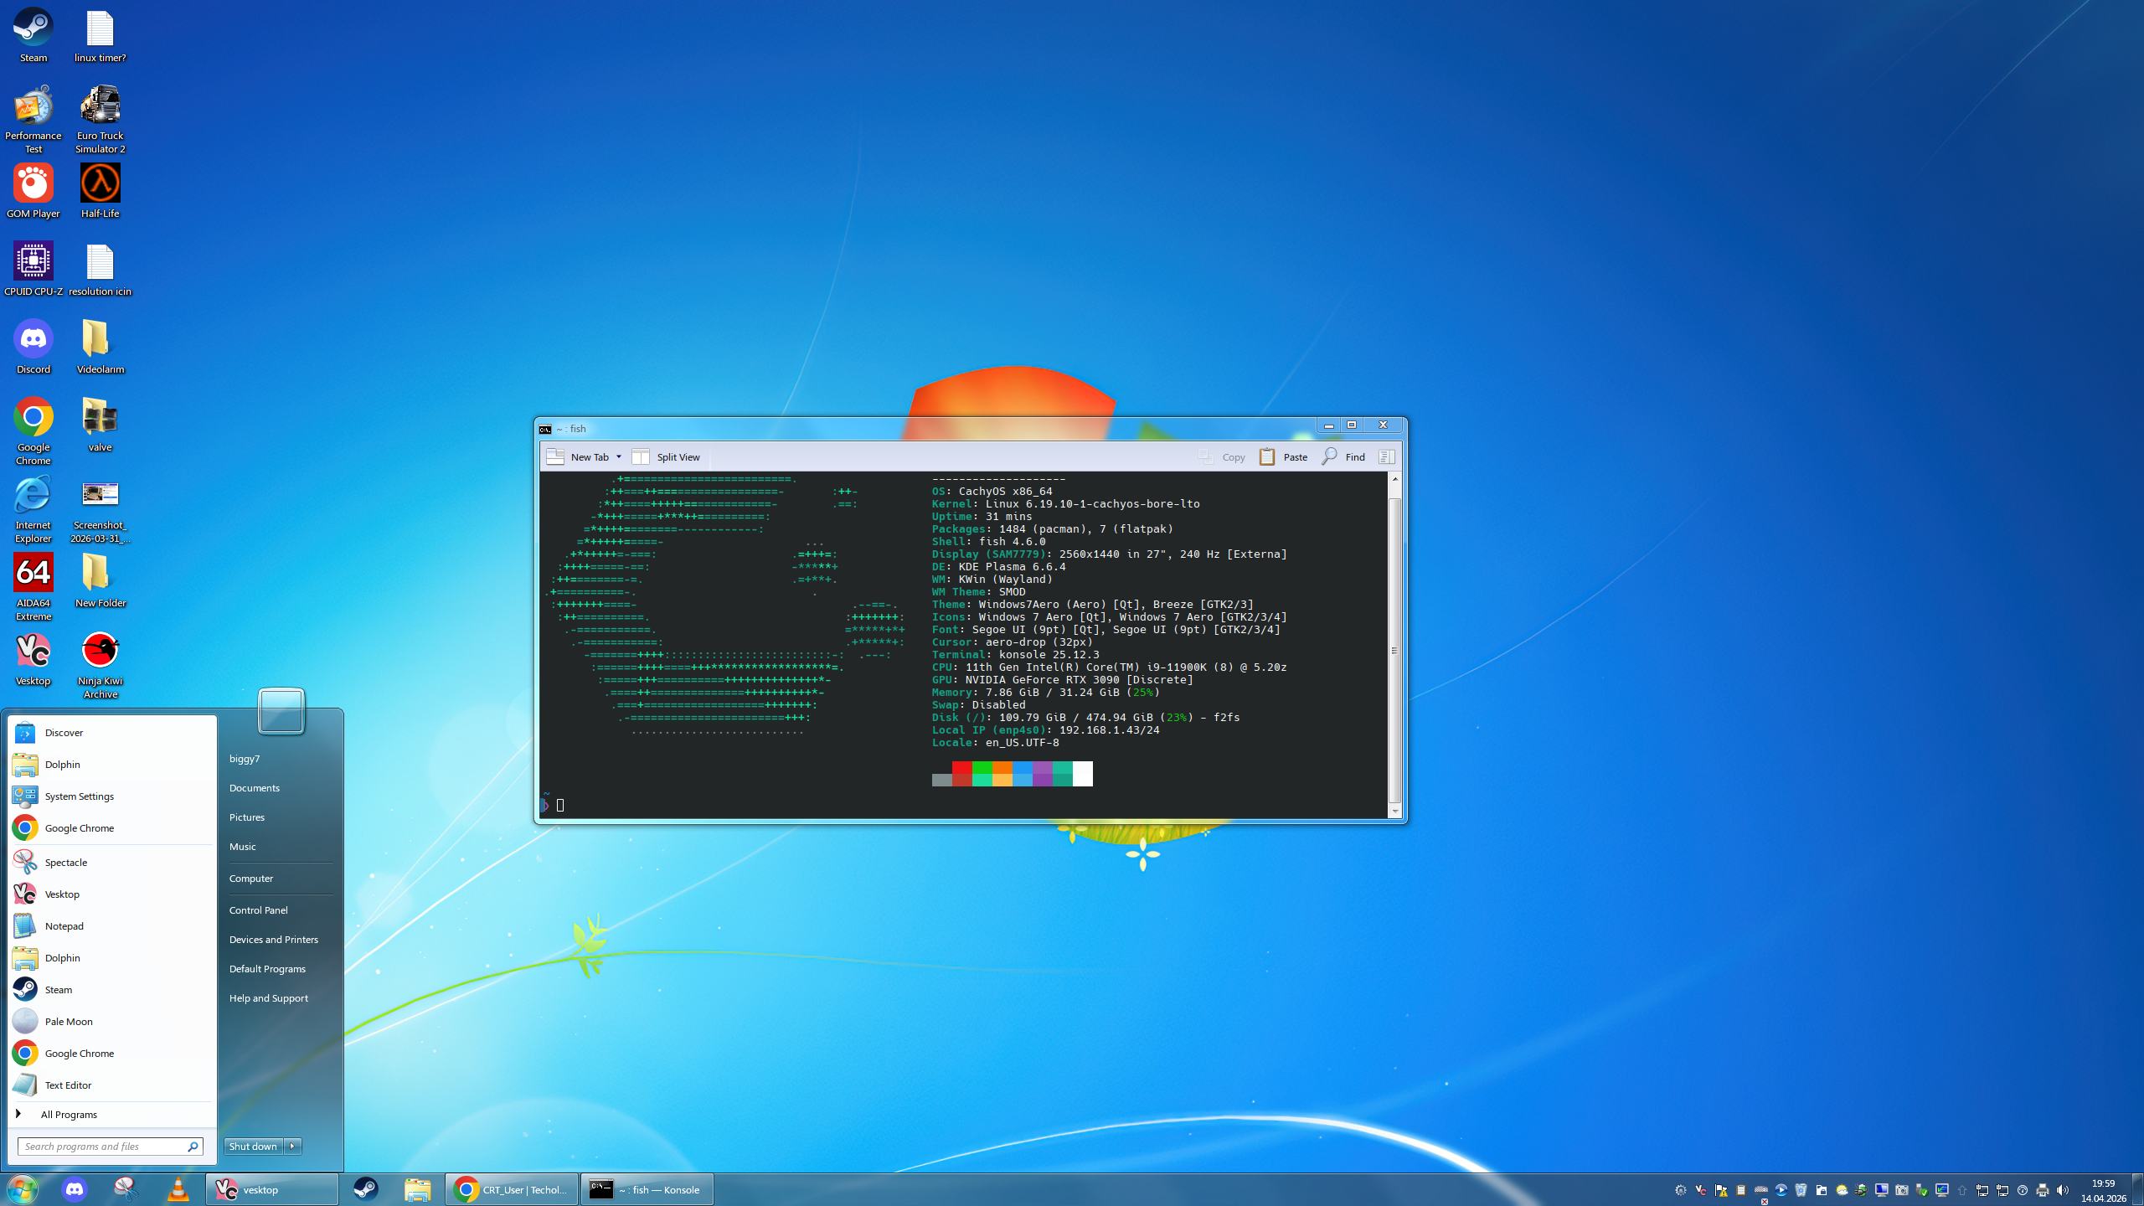Viewport: 2144px width, 1206px height.
Task: Click Discord icon in the taskbar
Action: (x=75, y=1189)
